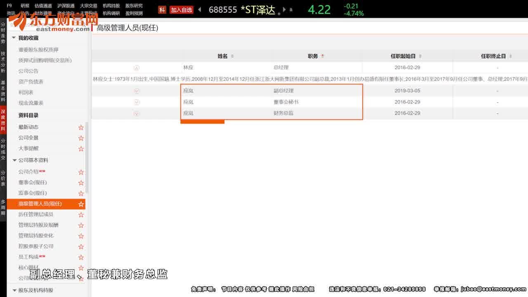
Task: Switch to 基本资料 vertical tab
Action: tap(3, 91)
